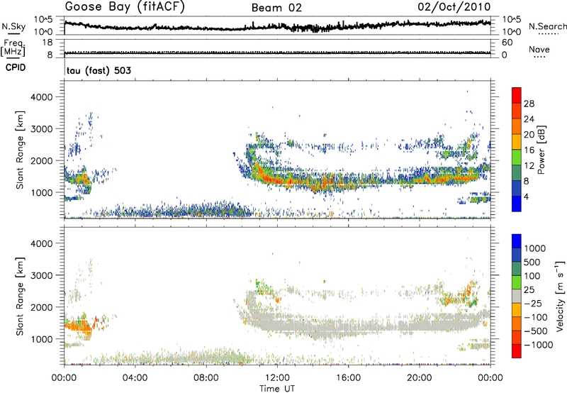Click the "500" label on Velocity colorbar
Image resolution: width=567 pixels, height=393 pixels.
(532, 262)
